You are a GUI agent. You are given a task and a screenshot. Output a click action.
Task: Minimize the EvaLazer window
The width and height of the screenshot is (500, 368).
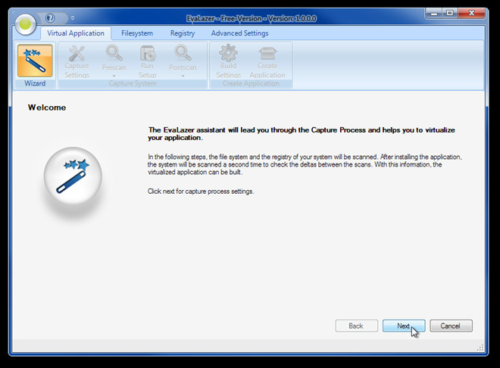(x=433, y=13)
